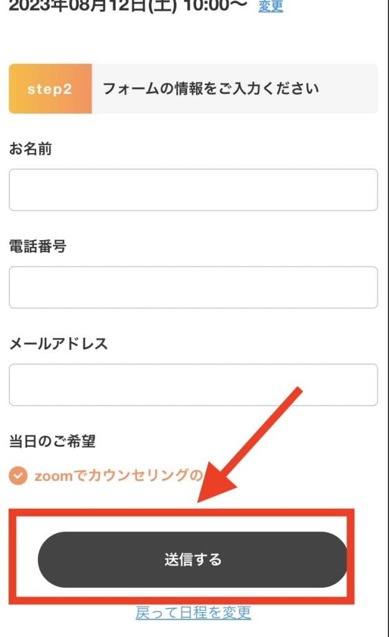The image size is (389, 637).
Task: Toggle the orange checkmark for zoom counseling
Action: 19,477
